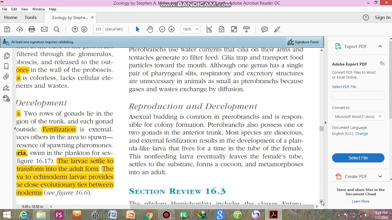This screenshot has height=220, width=392.
Task: Click the document vertical scrollbar thumb
Action: coord(321,129)
